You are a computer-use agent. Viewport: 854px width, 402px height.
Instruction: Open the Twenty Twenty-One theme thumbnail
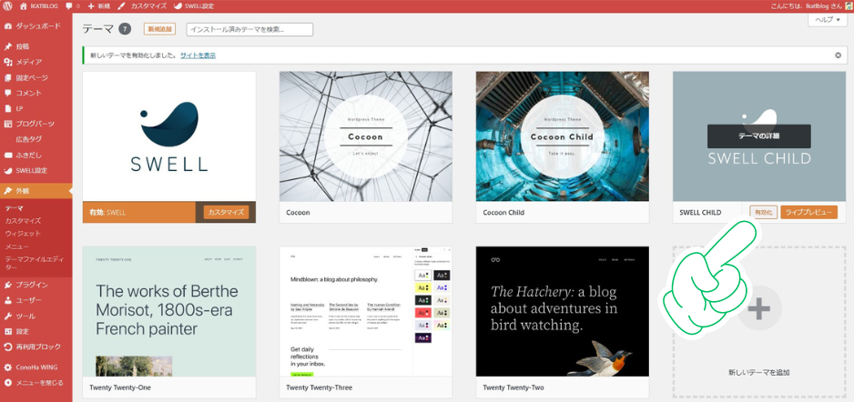click(x=168, y=311)
